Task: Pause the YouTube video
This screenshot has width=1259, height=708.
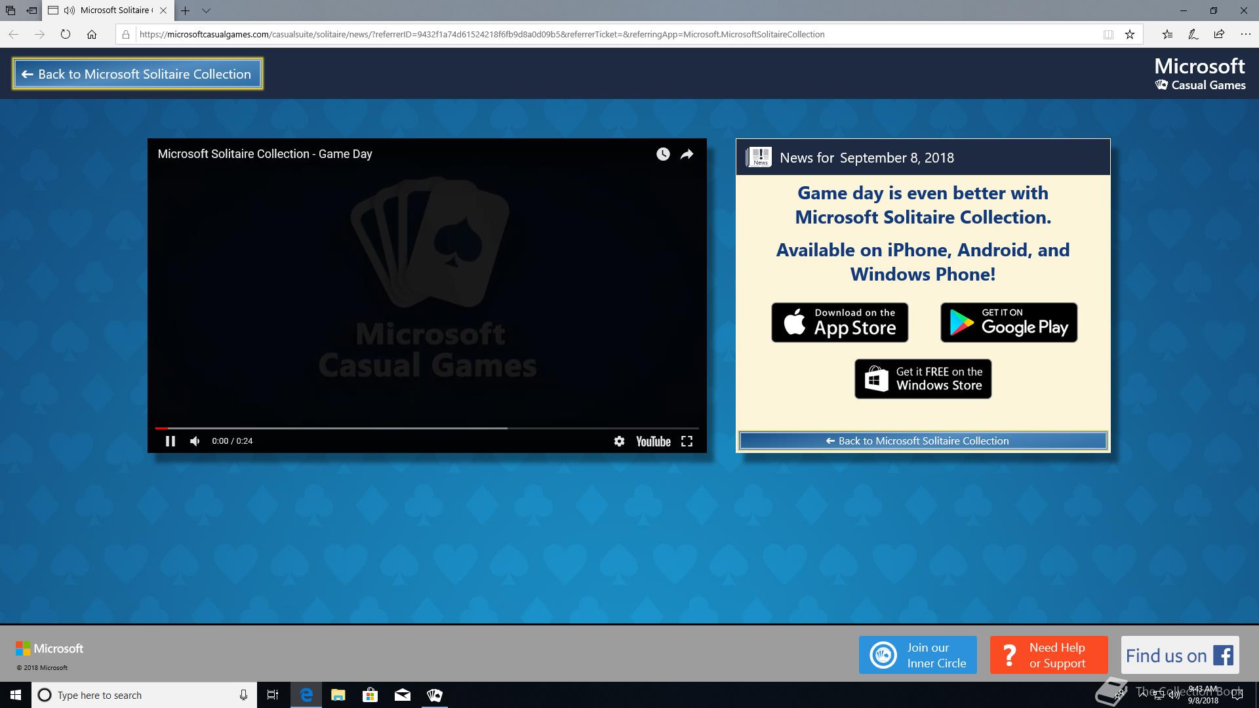Action: click(x=170, y=441)
